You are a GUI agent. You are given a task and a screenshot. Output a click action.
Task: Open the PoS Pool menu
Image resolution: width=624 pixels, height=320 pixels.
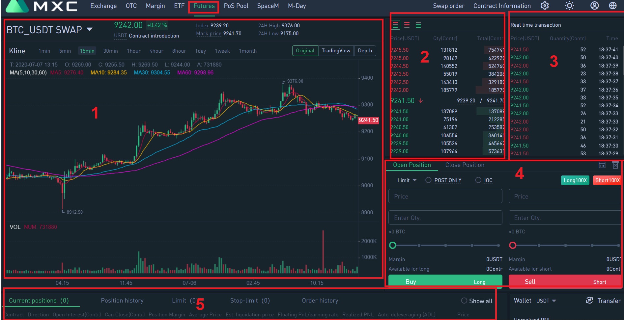[x=236, y=6]
